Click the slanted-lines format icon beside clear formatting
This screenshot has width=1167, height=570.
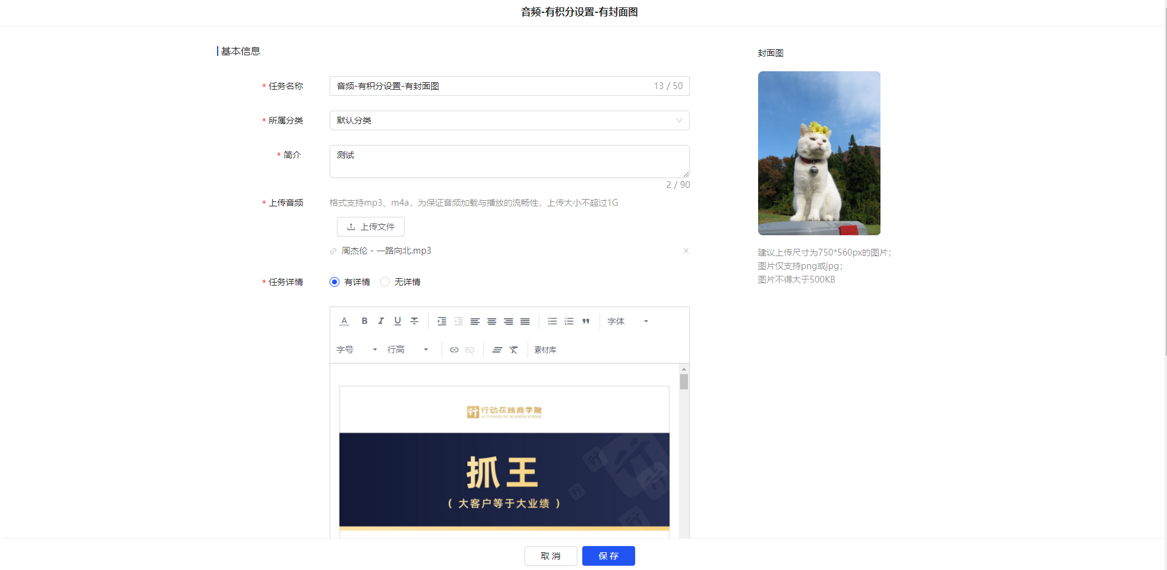point(497,350)
